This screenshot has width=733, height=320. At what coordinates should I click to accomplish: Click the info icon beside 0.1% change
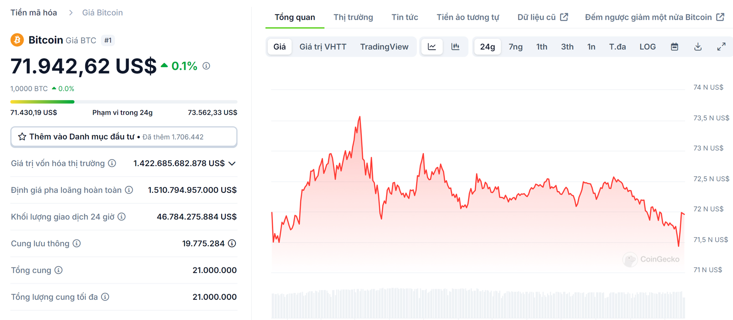(x=206, y=66)
